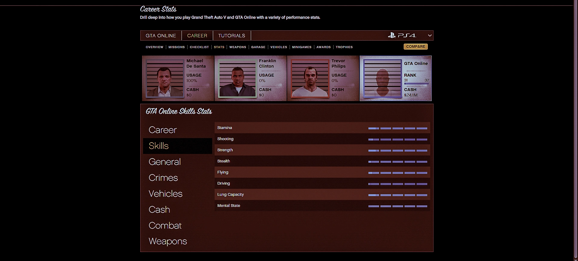Open the Combat stats category
578x261 pixels.
coord(178,226)
